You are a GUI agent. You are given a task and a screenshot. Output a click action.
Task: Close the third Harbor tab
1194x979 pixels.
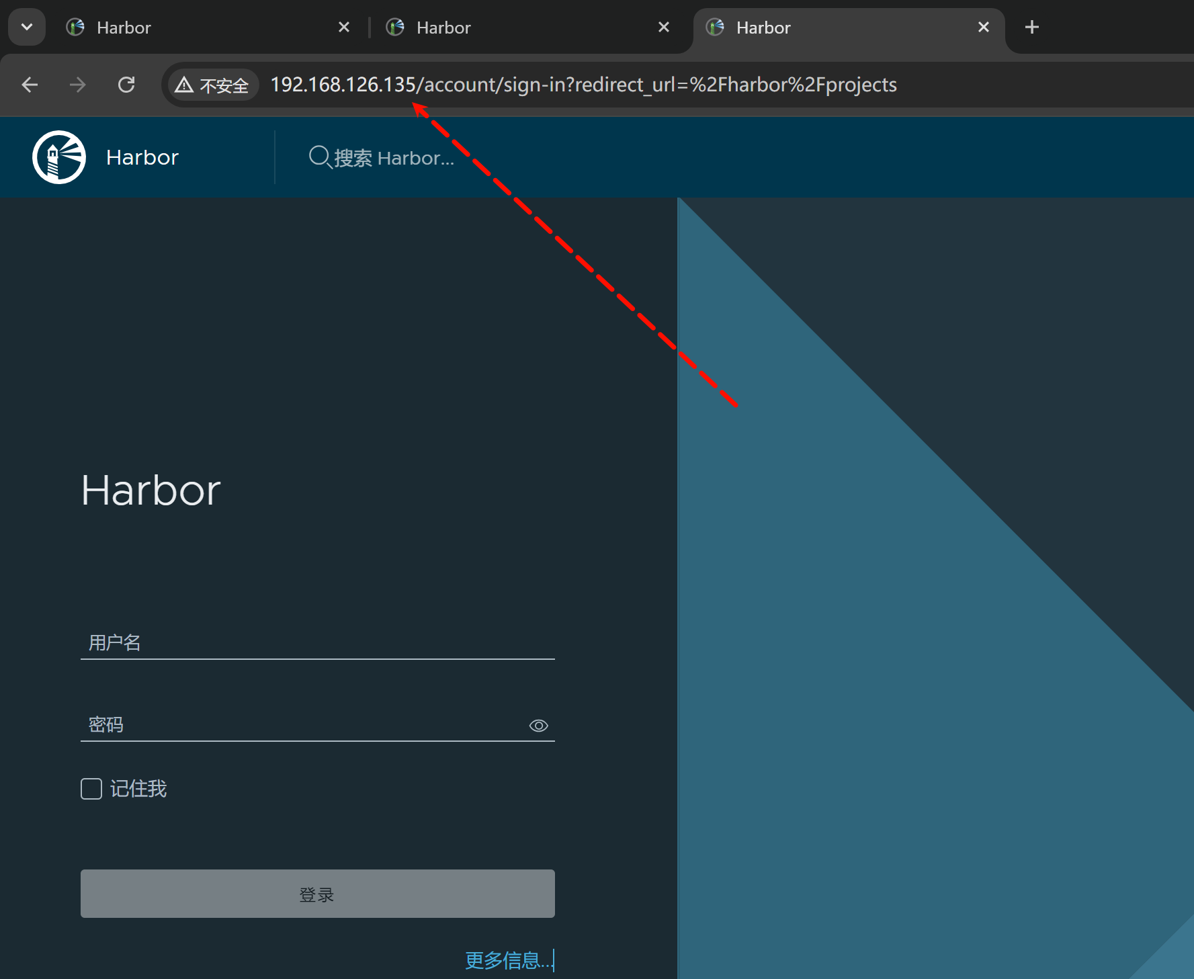pyautogui.click(x=983, y=28)
